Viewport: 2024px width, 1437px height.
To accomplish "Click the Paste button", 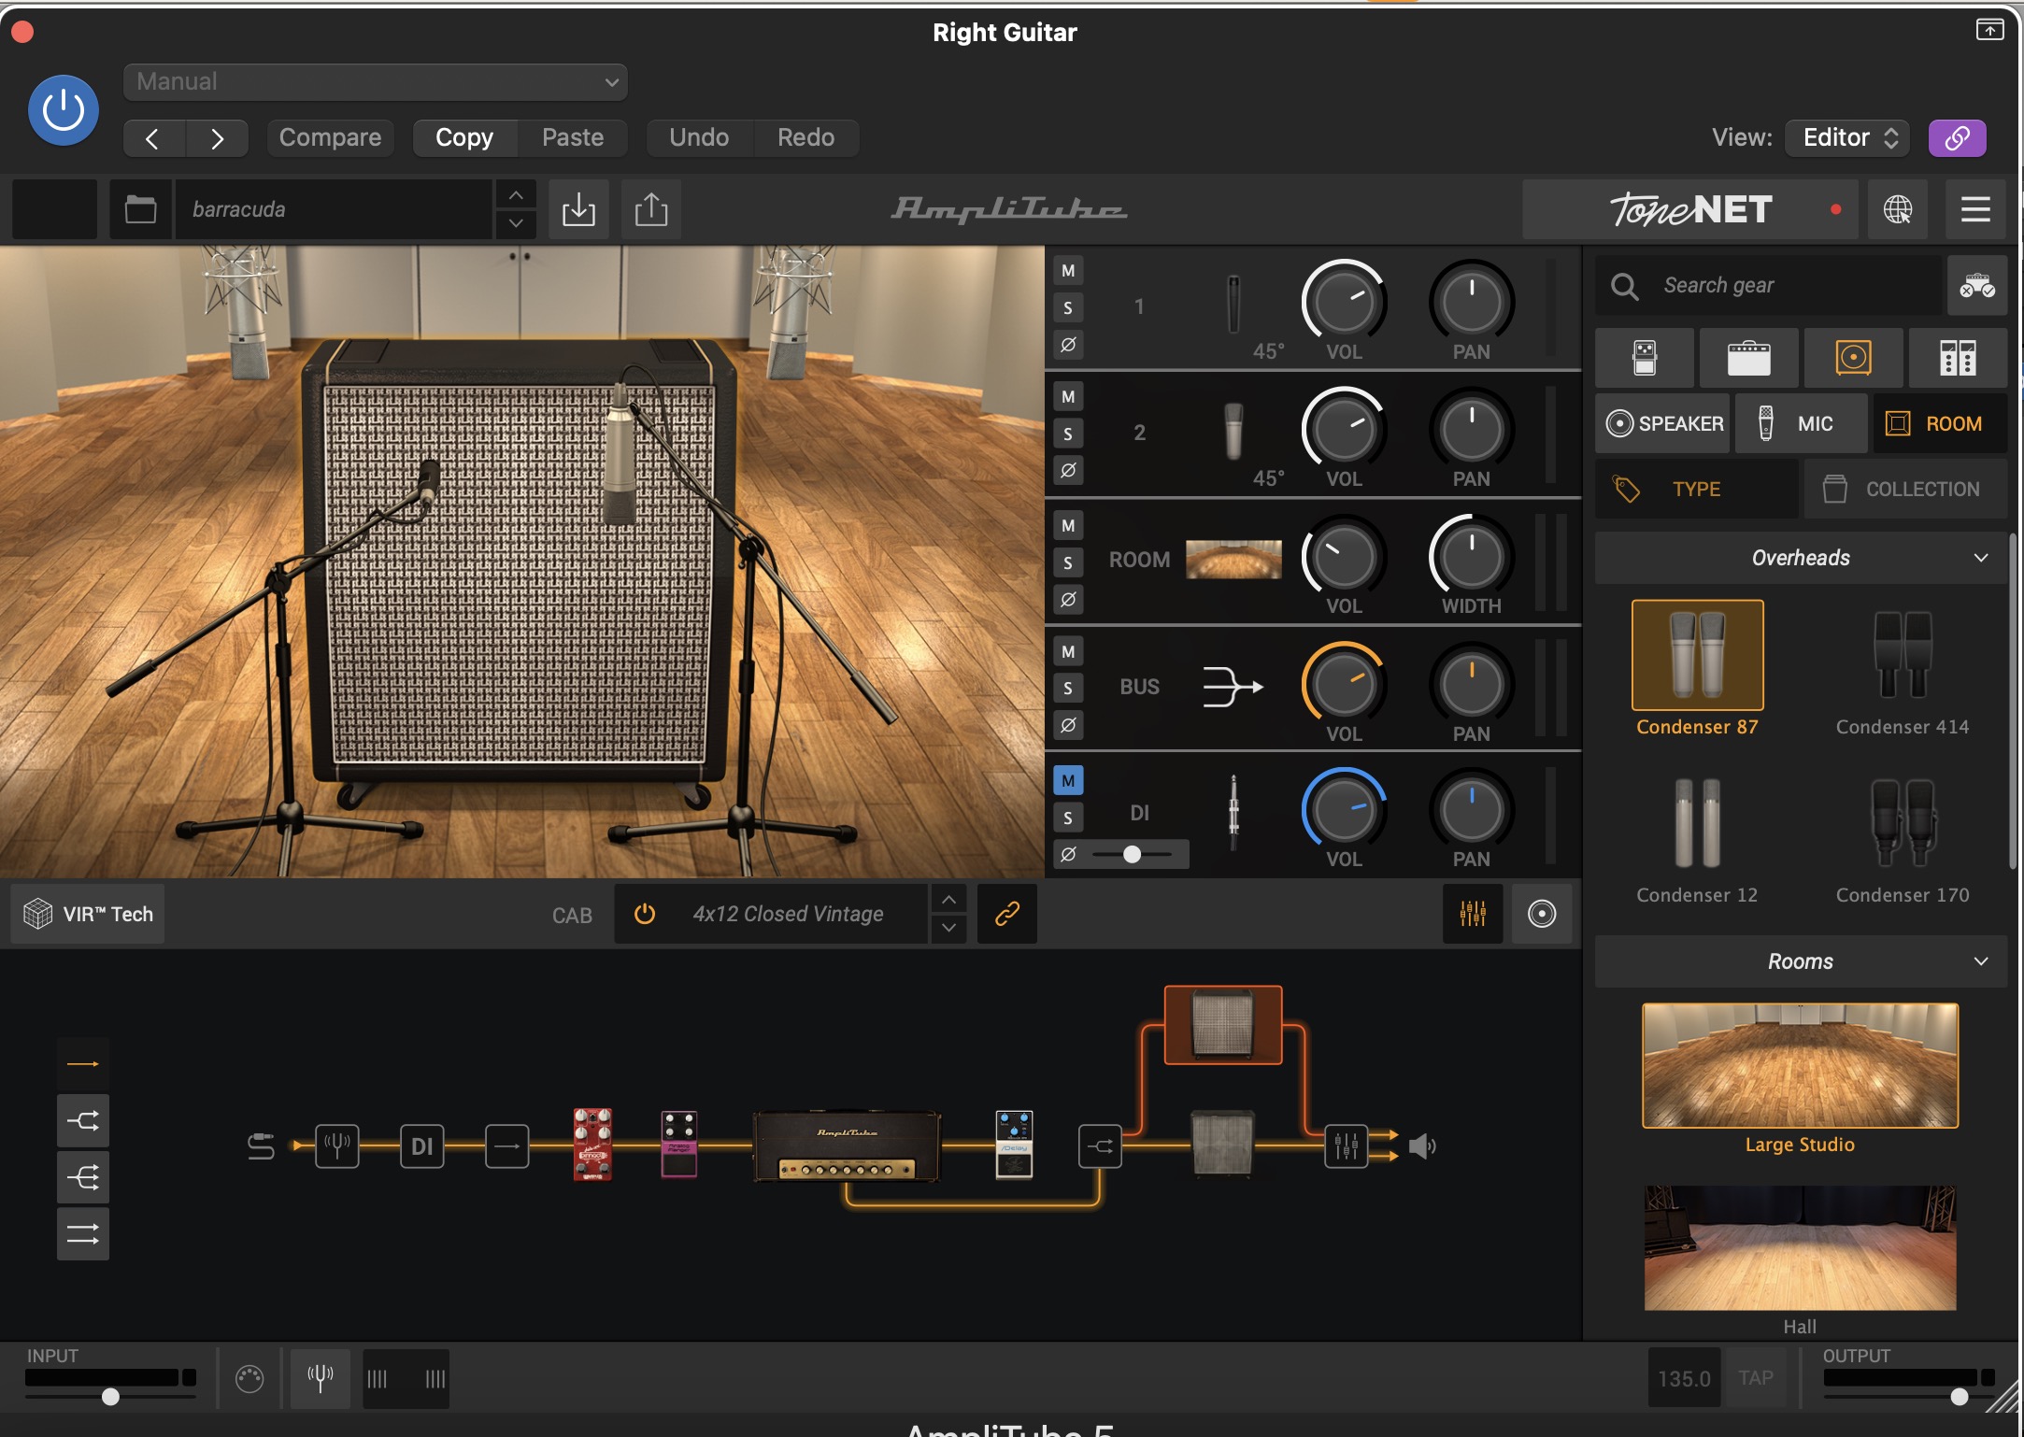I will 573,138.
